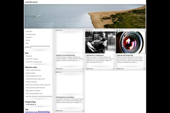Click the 'Apartamenty' tag
This screenshot has width=170, height=113.
click(x=29, y=112)
